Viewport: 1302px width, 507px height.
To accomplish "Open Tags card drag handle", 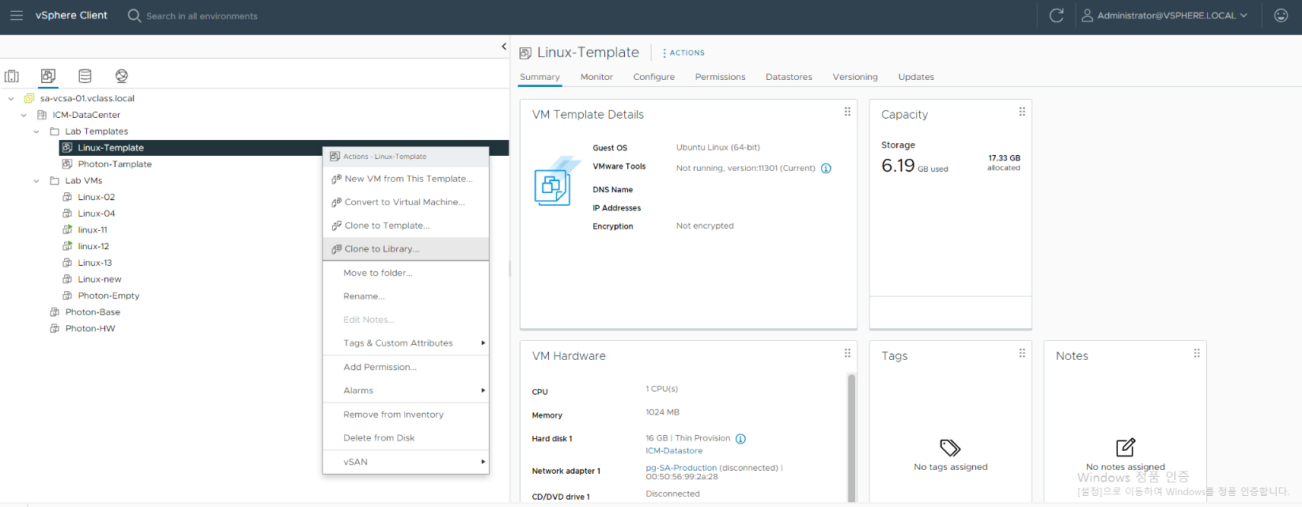I will point(1022,354).
